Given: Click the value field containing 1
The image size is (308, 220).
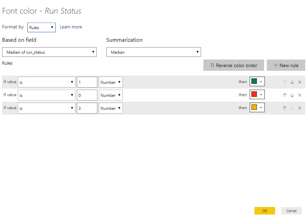Looking at the screenshot, I should [x=87, y=82].
